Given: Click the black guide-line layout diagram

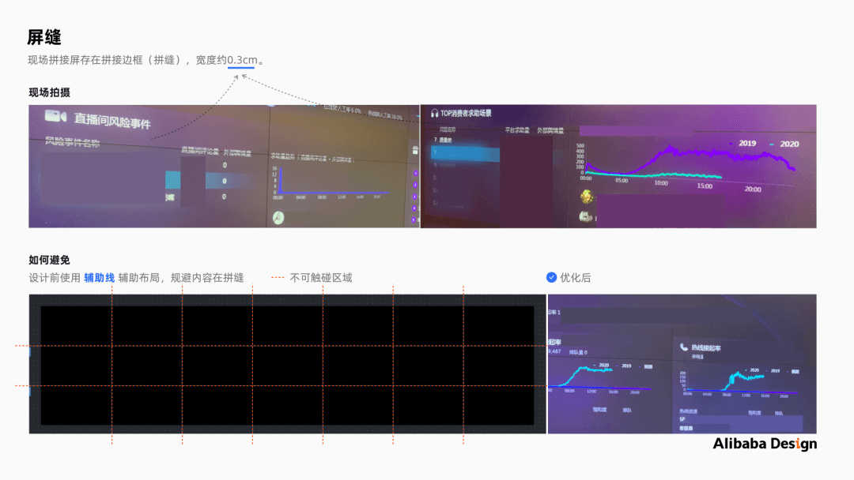Looking at the screenshot, I should [x=288, y=364].
